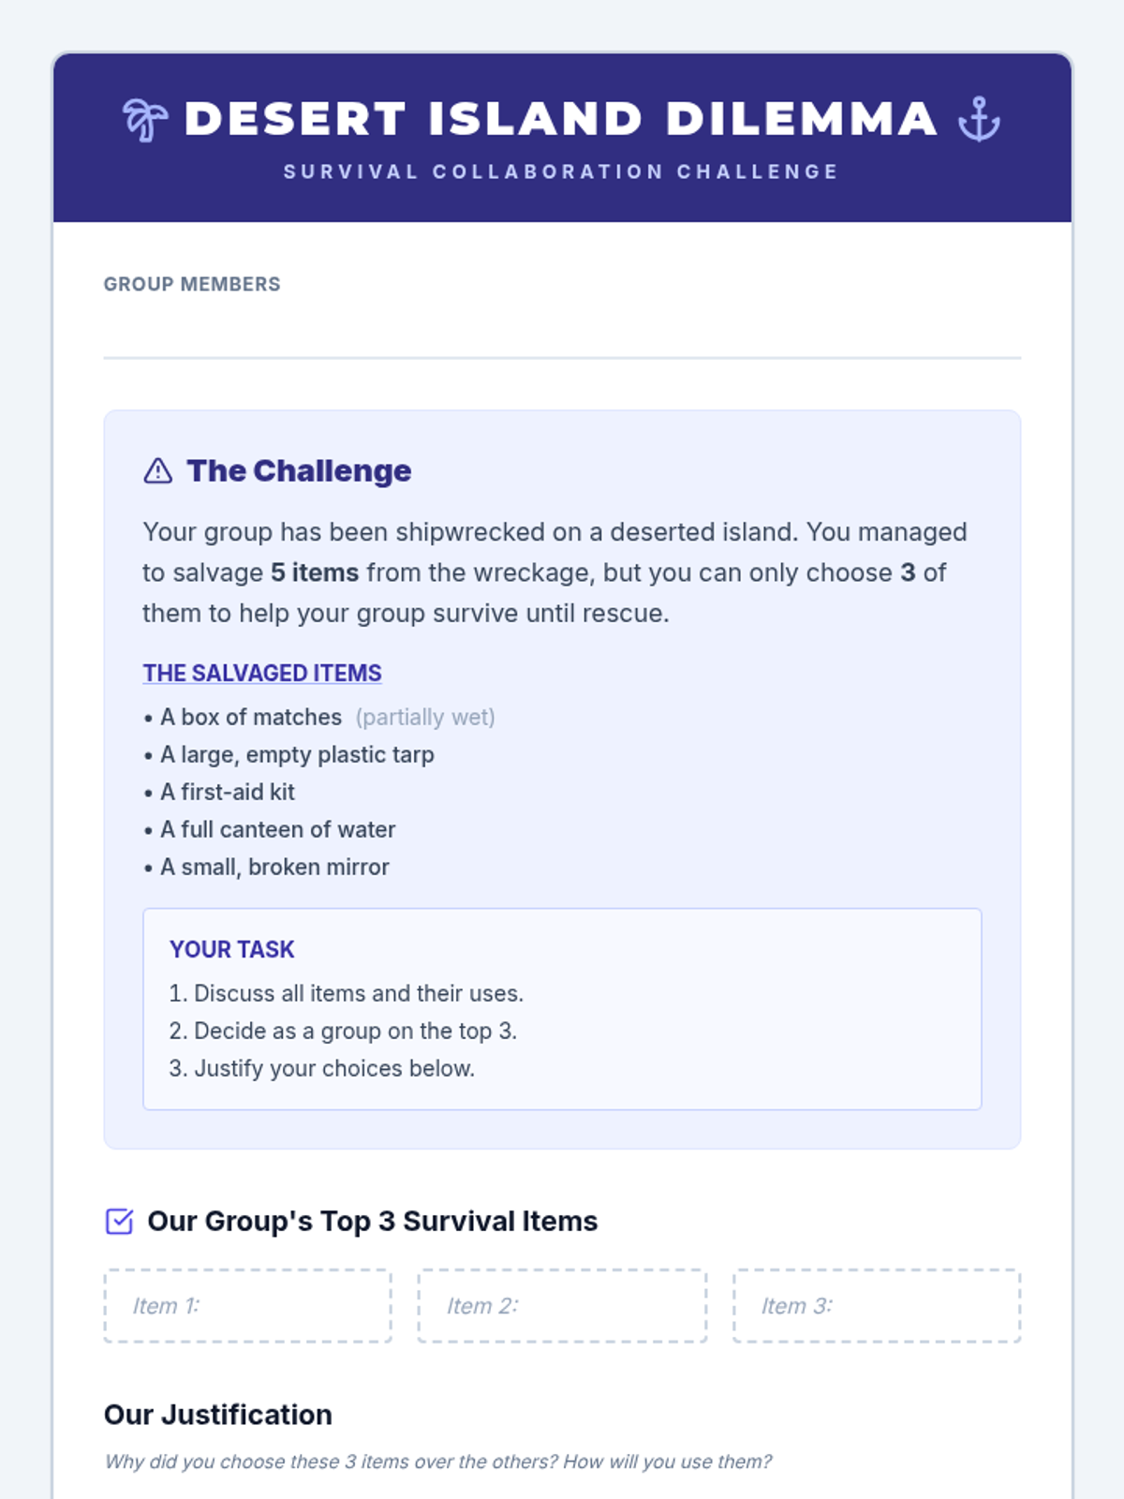Click the Survival Collaboration Challenge subtitle
This screenshot has height=1499, width=1124.
coord(561,171)
